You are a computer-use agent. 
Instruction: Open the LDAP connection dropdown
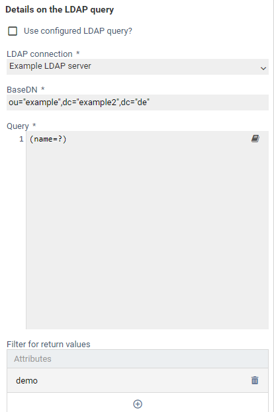138,67
